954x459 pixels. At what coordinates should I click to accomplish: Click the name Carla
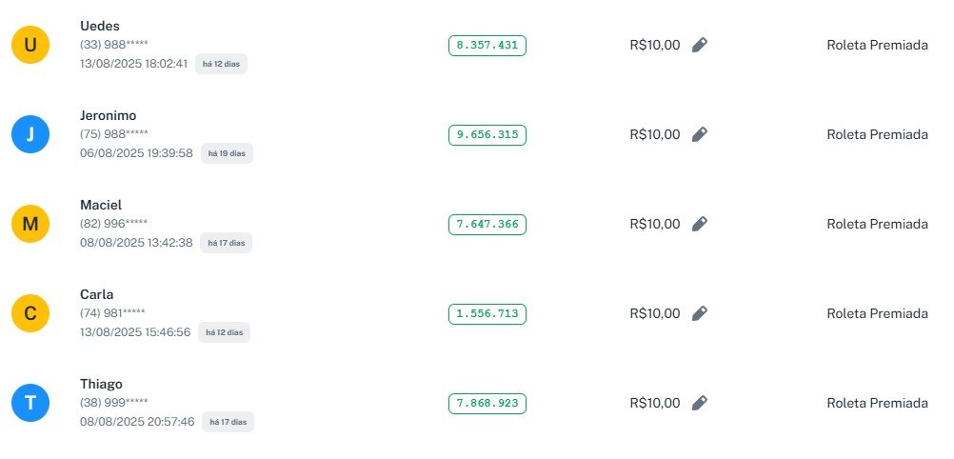coord(96,294)
